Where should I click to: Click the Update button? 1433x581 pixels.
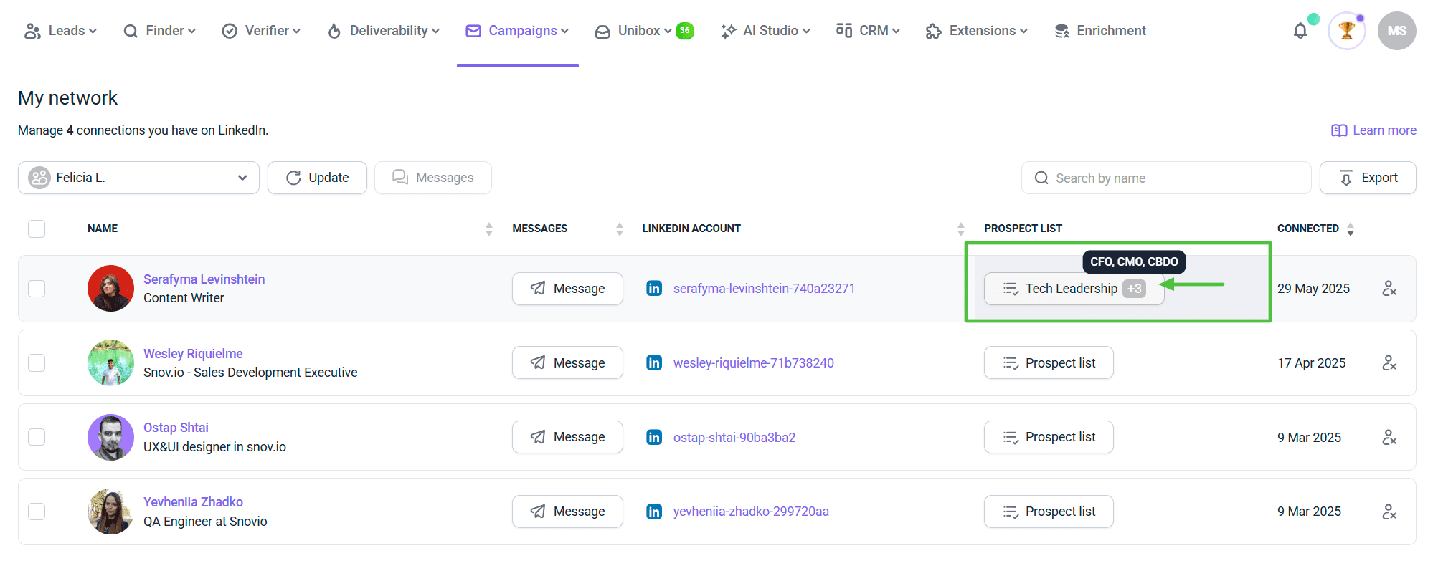point(317,178)
